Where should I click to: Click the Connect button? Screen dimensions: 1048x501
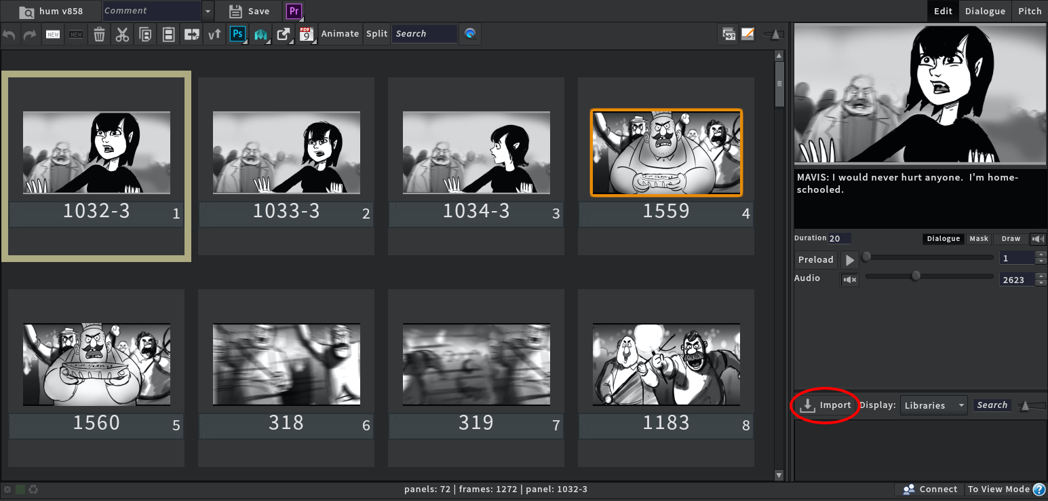click(x=929, y=489)
